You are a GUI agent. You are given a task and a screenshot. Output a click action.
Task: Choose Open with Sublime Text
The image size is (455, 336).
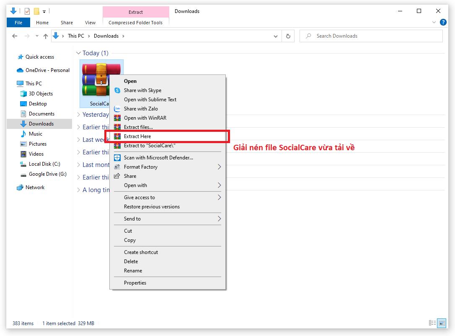point(168,100)
